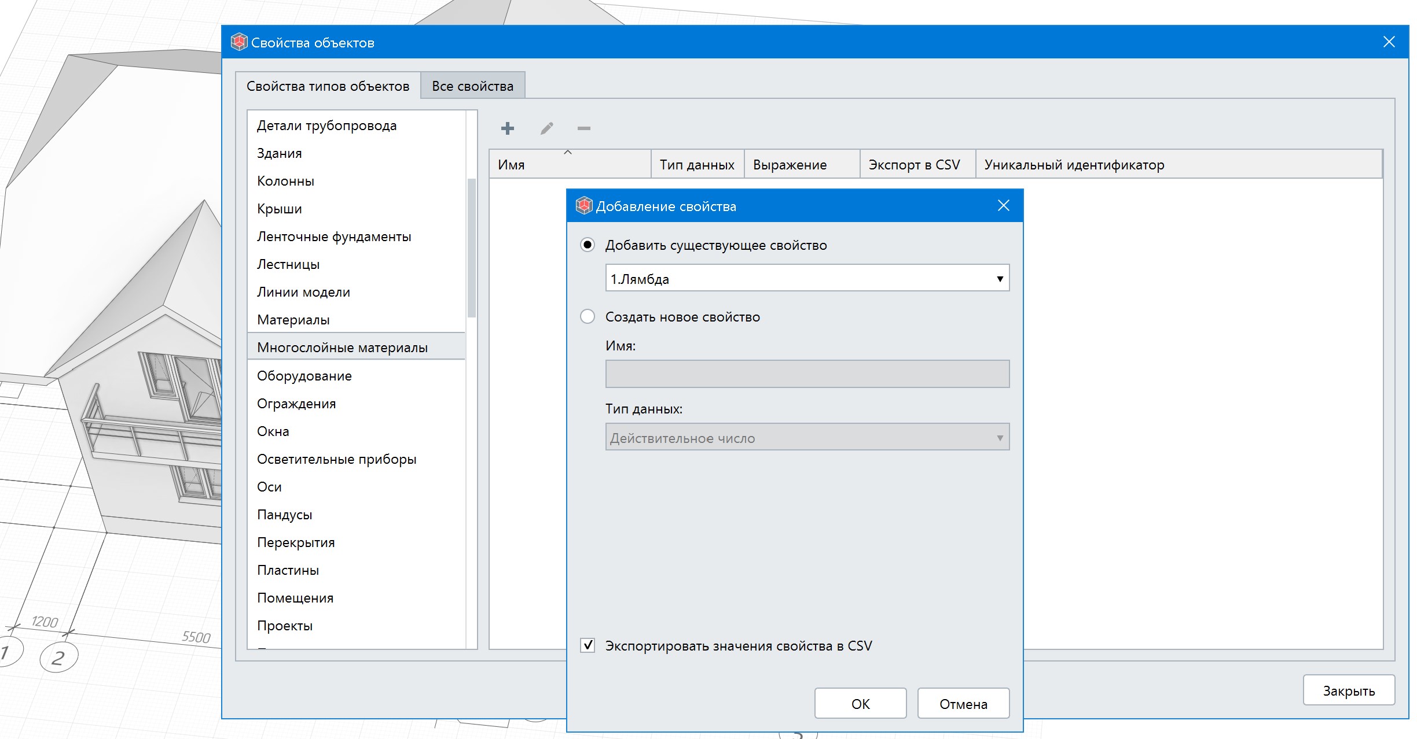Viewport: 1417px width, 739px height.
Task: Switch to Все свойства tab
Action: (472, 86)
